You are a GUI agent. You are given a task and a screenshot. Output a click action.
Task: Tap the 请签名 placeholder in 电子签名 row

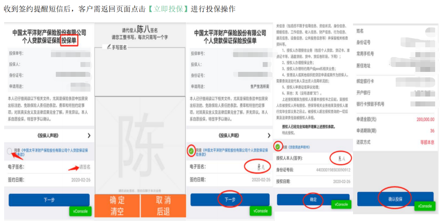pos(85,167)
